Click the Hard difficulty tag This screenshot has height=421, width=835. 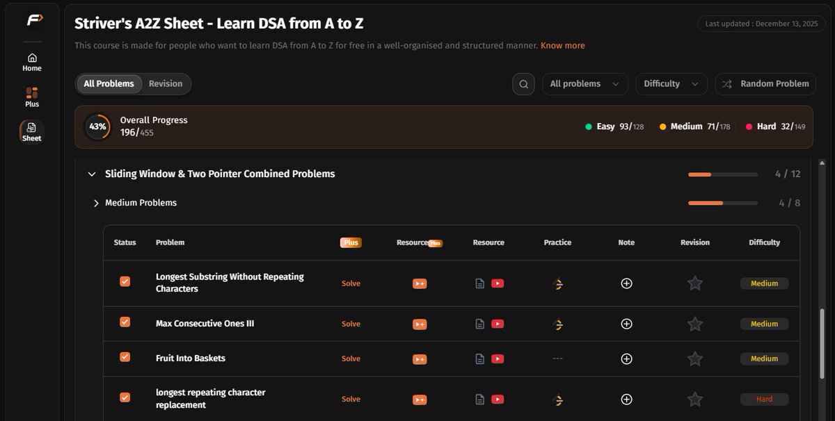(764, 399)
